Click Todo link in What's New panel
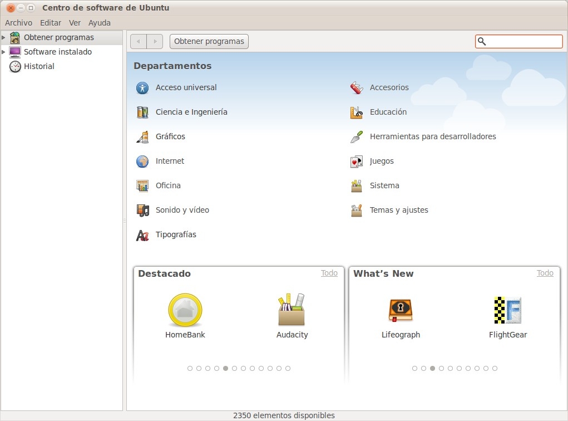Screen dimensions: 568x421 click(x=545, y=273)
